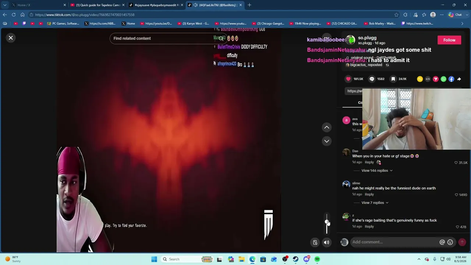Follow the so.plugg account
This screenshot has width=471, height=265.
[449, 40]
